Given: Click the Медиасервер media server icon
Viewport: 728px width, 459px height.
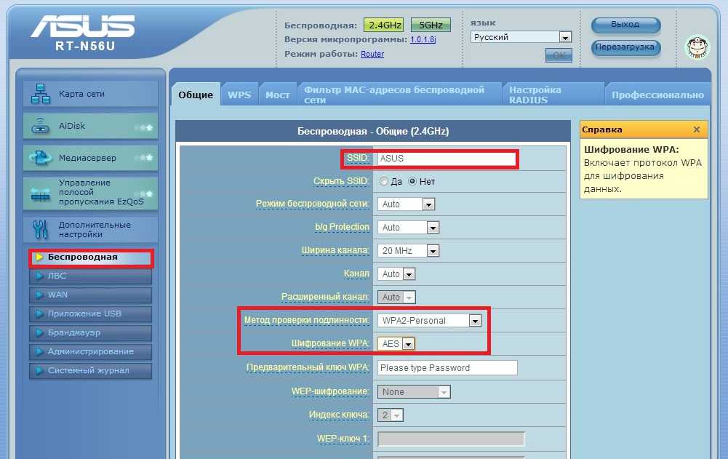Looking at the screenshot, I should click(x=41, y=158).
